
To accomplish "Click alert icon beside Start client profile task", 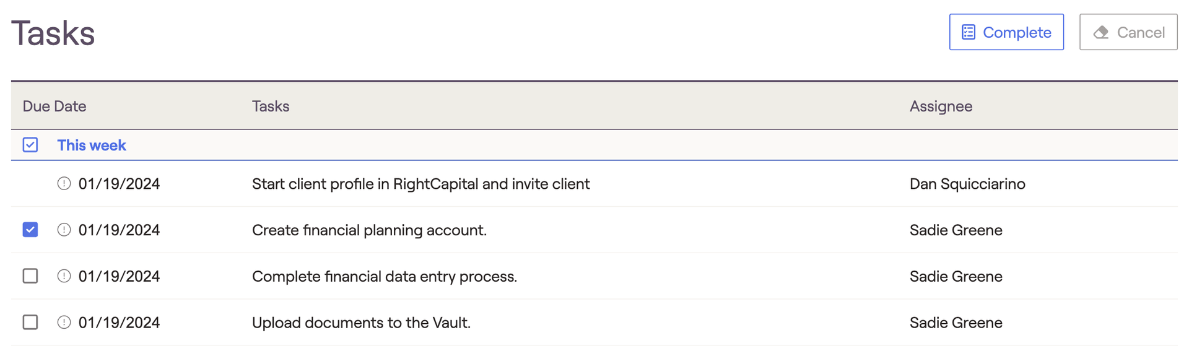I will point(64,183).
